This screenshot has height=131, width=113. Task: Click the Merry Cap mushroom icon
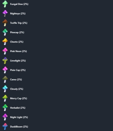pyautogui.click(x=5, y=98)
